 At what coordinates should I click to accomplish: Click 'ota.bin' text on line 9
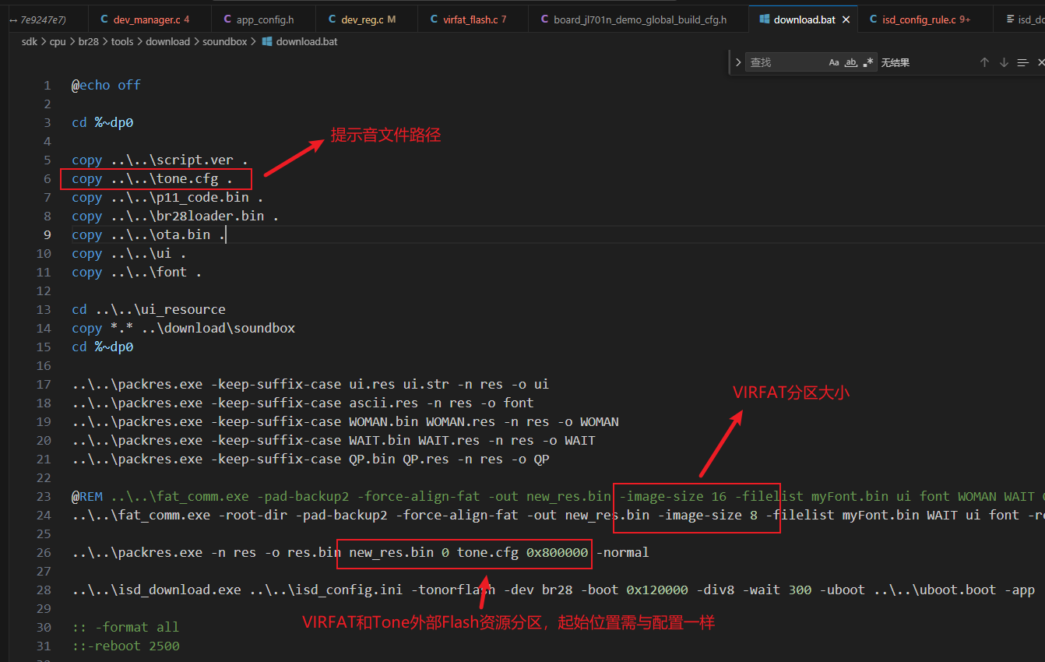[184, 234]
